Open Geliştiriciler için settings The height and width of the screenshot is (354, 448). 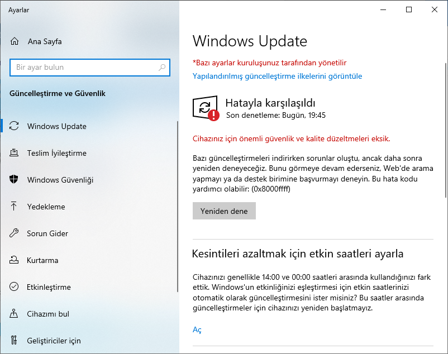click(54, 341)
